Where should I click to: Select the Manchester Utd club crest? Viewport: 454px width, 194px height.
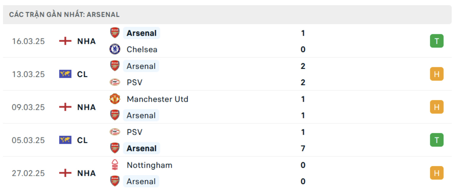click(x=115, y=99)
